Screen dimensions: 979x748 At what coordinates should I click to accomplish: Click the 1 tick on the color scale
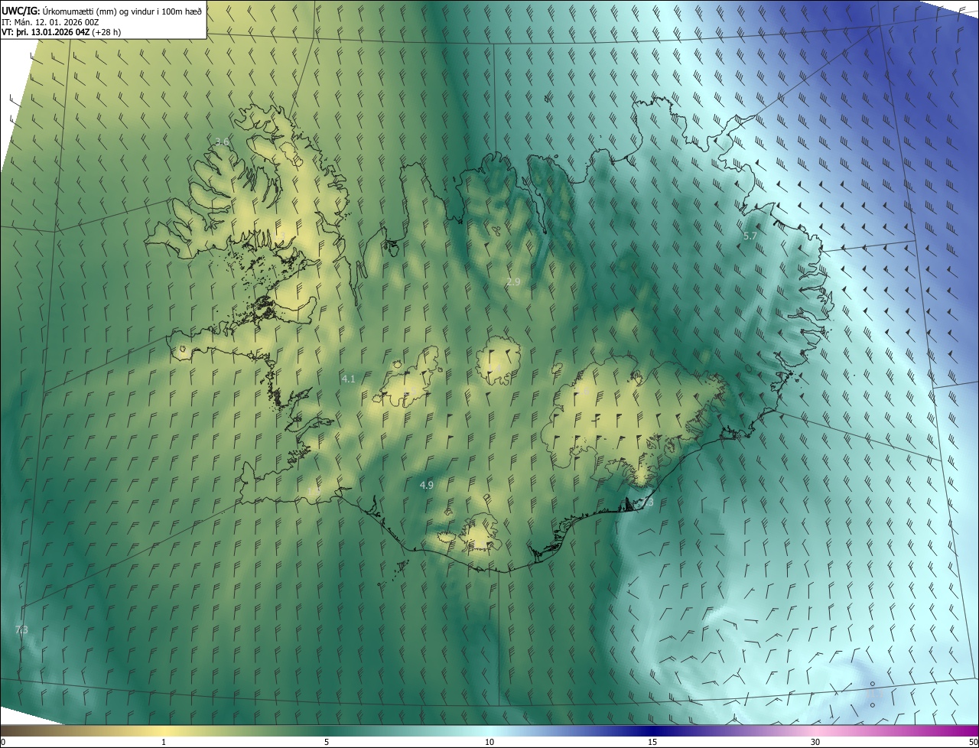(164, 742)
